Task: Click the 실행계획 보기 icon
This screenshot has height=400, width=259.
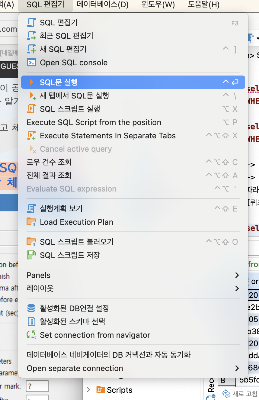Action: click(31, 208)
